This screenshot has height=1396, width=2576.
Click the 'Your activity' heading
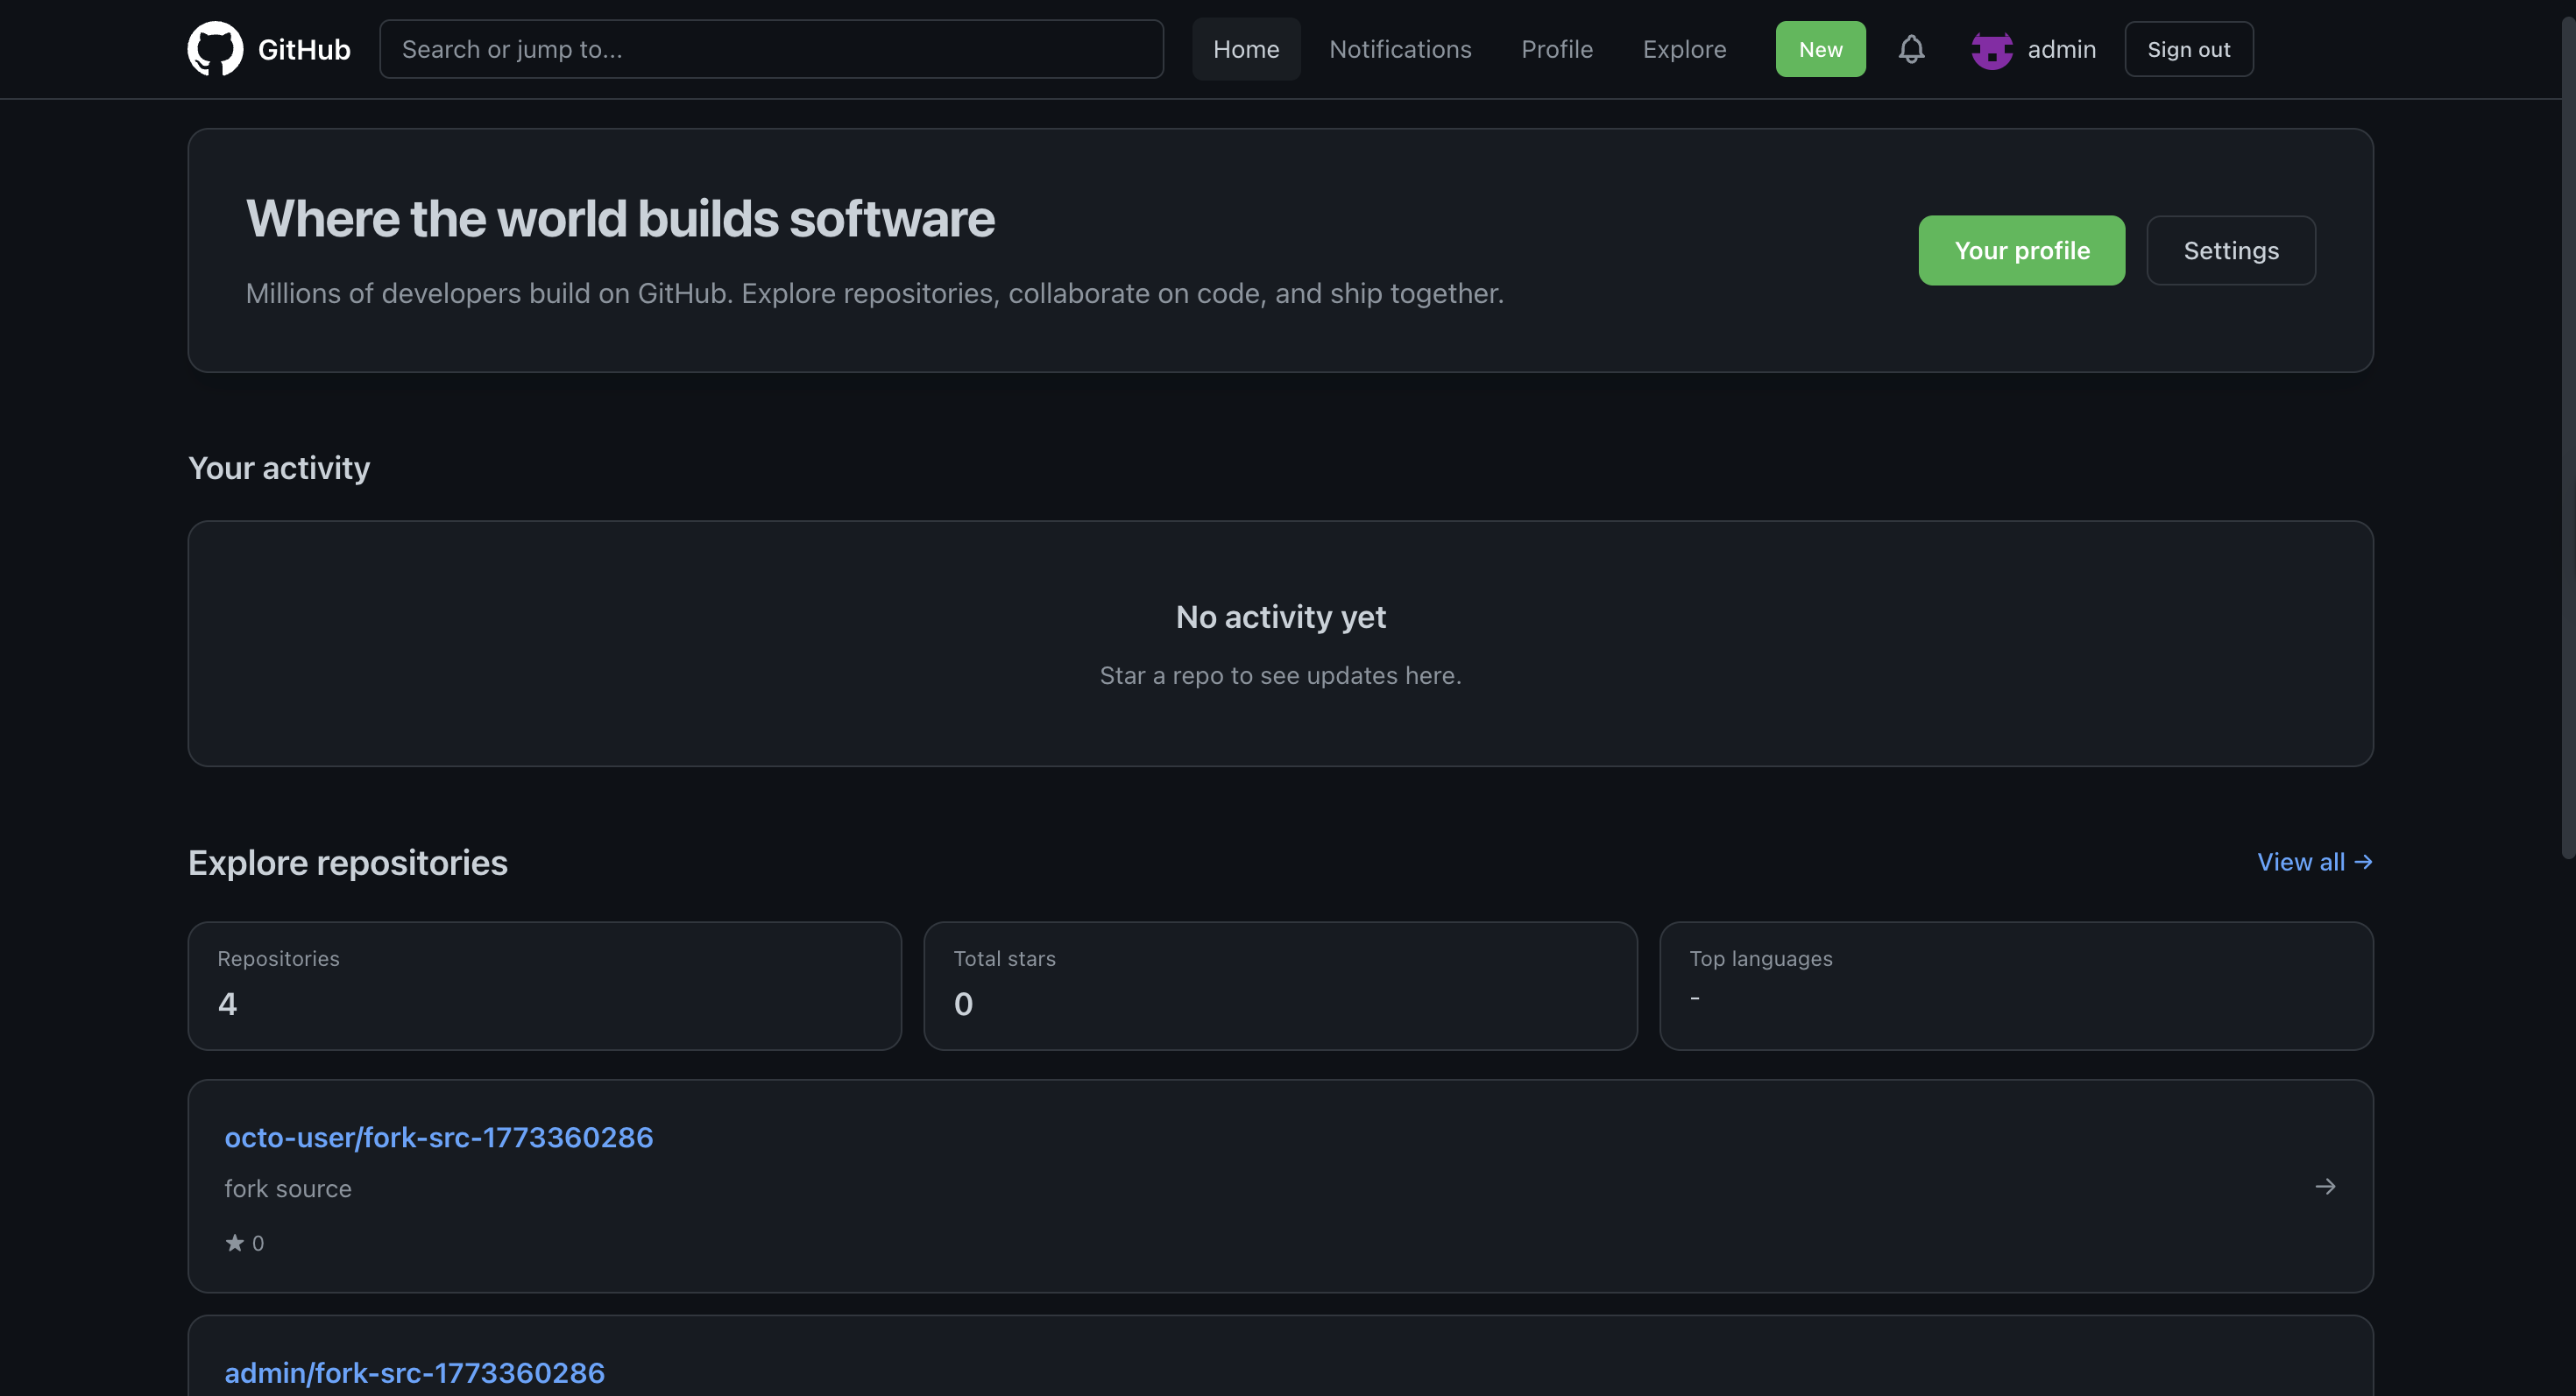click(279, 468)
